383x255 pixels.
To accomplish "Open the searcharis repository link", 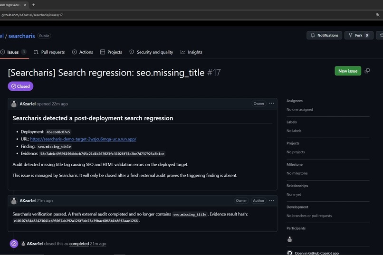I will (x=21, y=36).
